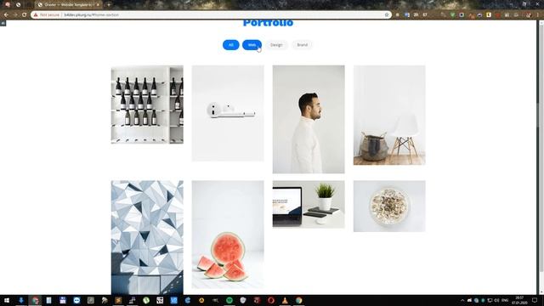This screenshot has height=306, width=544.
Task: Open the wine bottles shelf thumbnail
Action: (x=147, y=105)
